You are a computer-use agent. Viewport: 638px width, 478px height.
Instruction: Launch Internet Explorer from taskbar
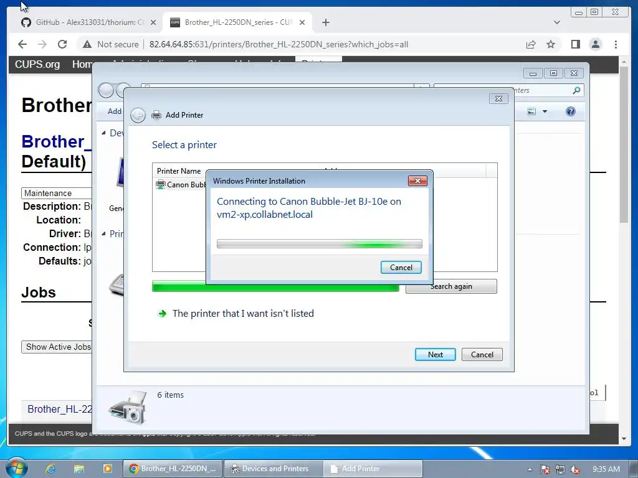click(50, 469)
